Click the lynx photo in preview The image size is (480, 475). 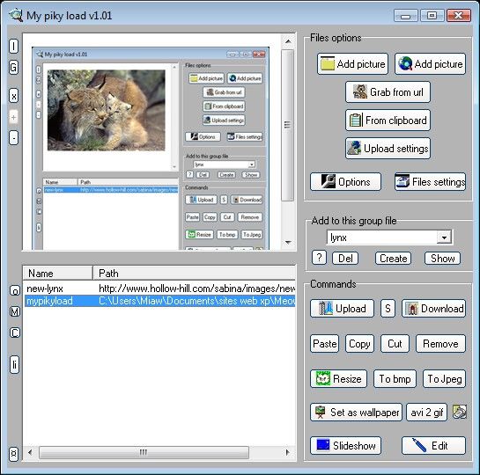point(107,110)
